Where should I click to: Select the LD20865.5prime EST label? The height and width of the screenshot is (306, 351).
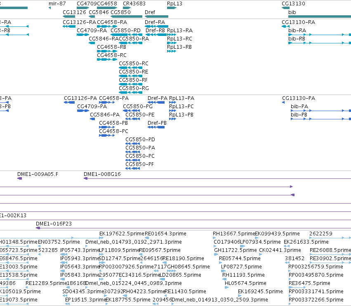click(180, 275)
